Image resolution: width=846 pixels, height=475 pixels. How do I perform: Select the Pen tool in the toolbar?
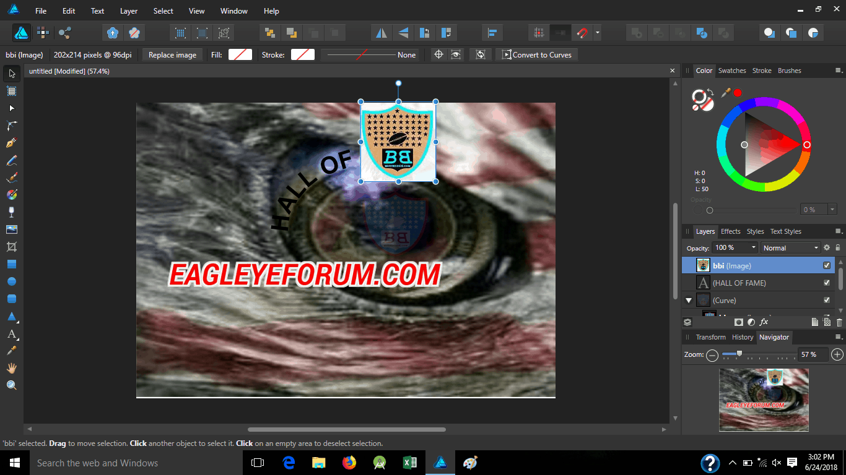11,143
